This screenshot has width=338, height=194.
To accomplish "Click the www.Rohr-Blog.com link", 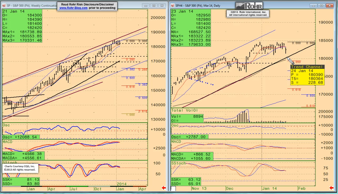I will click(x=73, y=8).
